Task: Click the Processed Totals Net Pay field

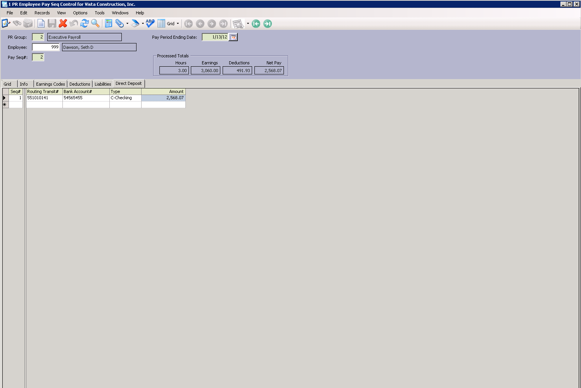Action: tap(269, 71)
